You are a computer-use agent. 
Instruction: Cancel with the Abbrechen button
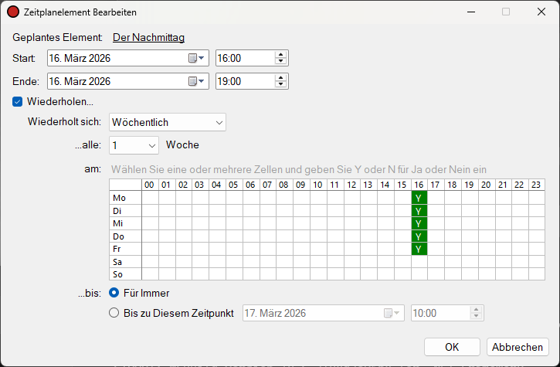(x=518, y=347)
